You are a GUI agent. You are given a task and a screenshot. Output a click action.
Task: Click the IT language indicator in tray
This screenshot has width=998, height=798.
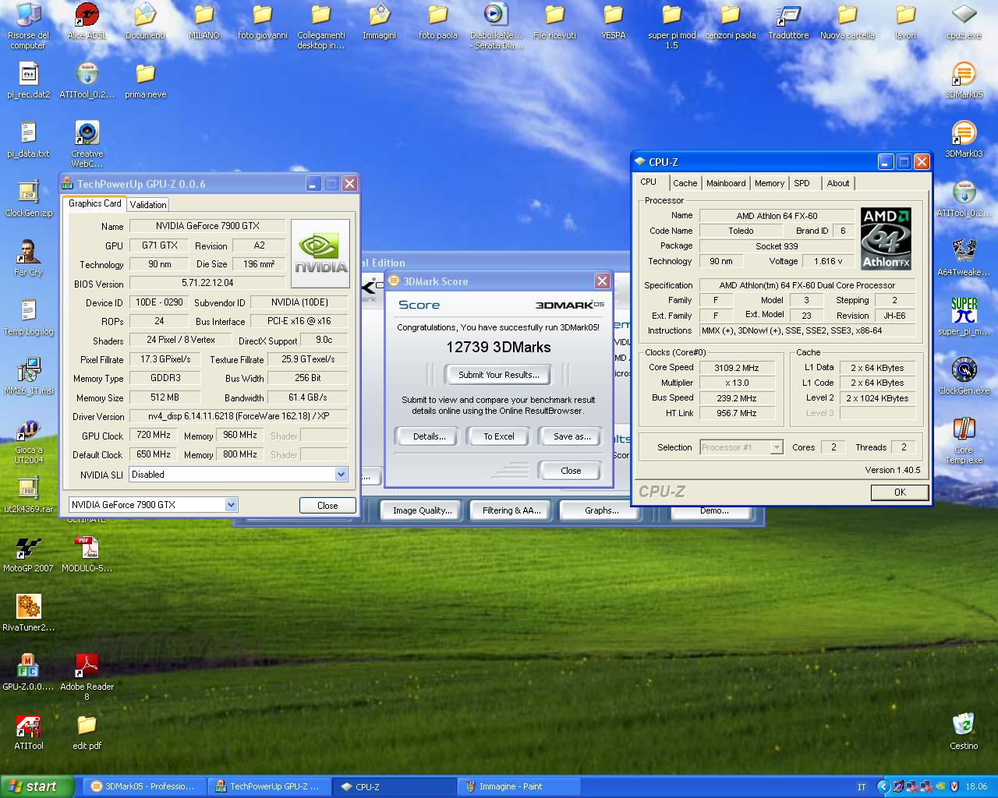tap(862, 787)
